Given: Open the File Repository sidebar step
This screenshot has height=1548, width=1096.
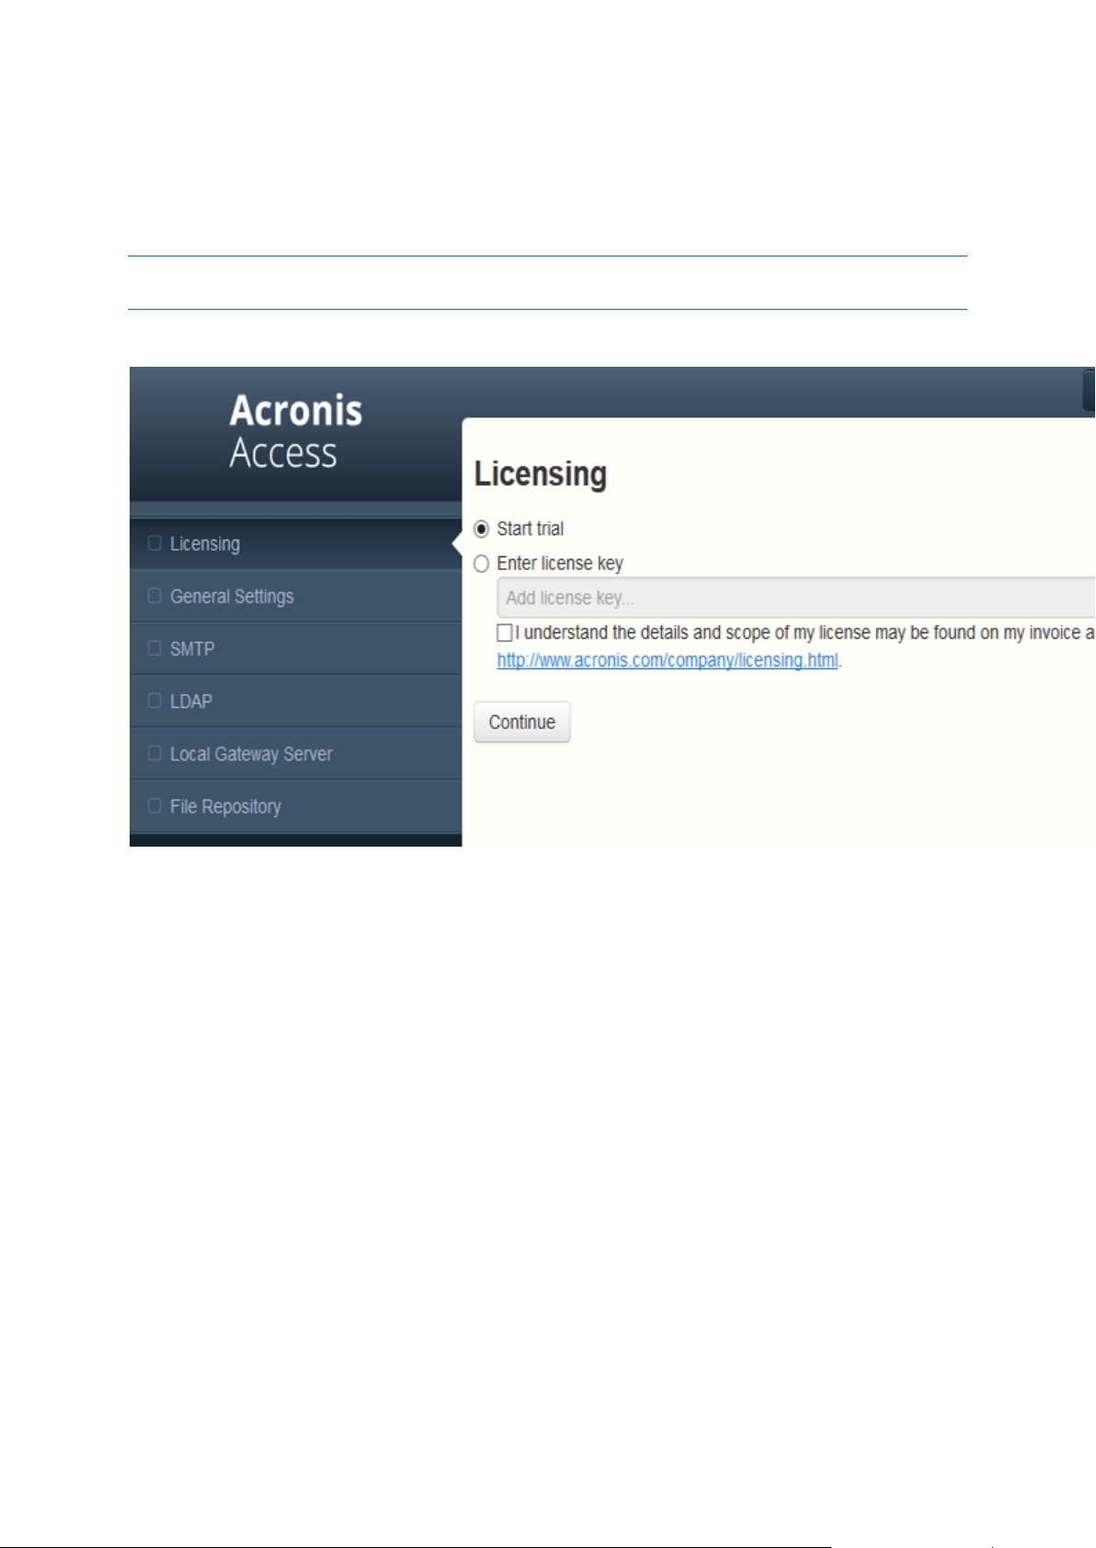Looking at the screenshot, I should [x=295, y=805].
